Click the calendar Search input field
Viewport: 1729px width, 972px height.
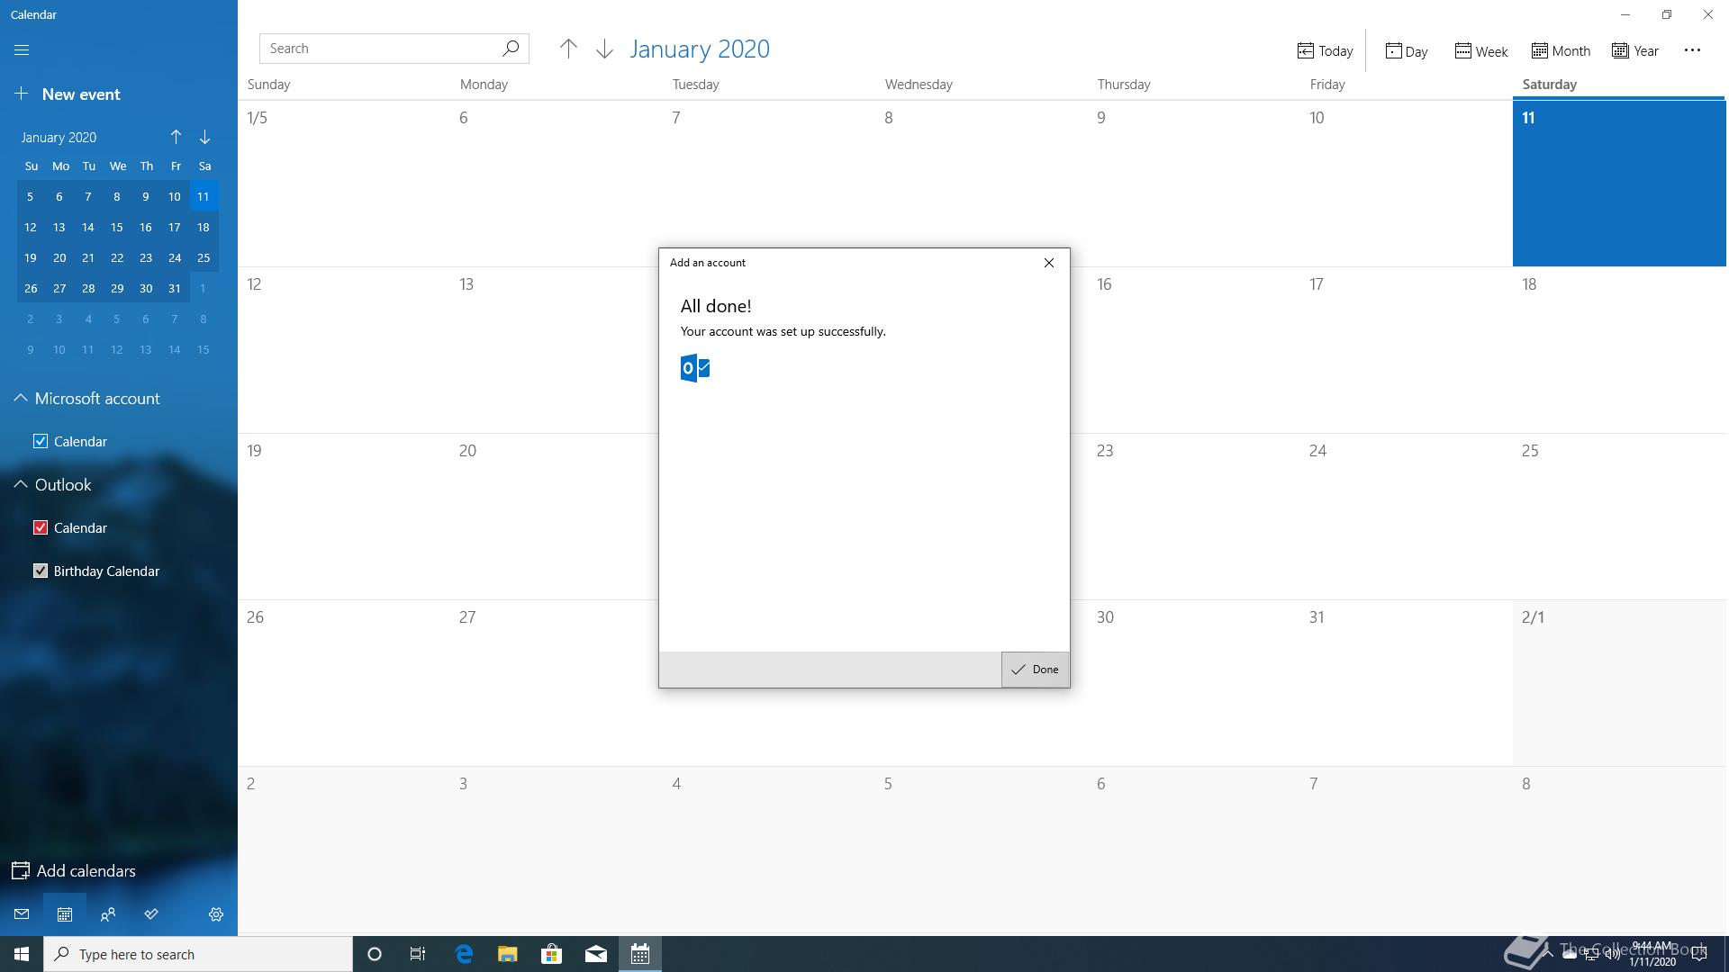click(x=378, y=49)
